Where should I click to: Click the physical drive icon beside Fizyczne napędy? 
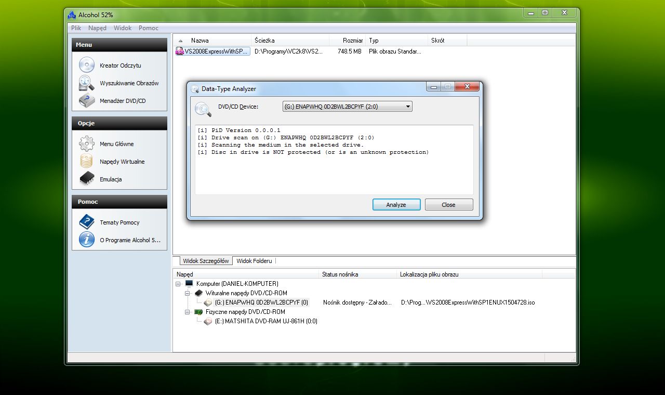click(x=198, y=312)
